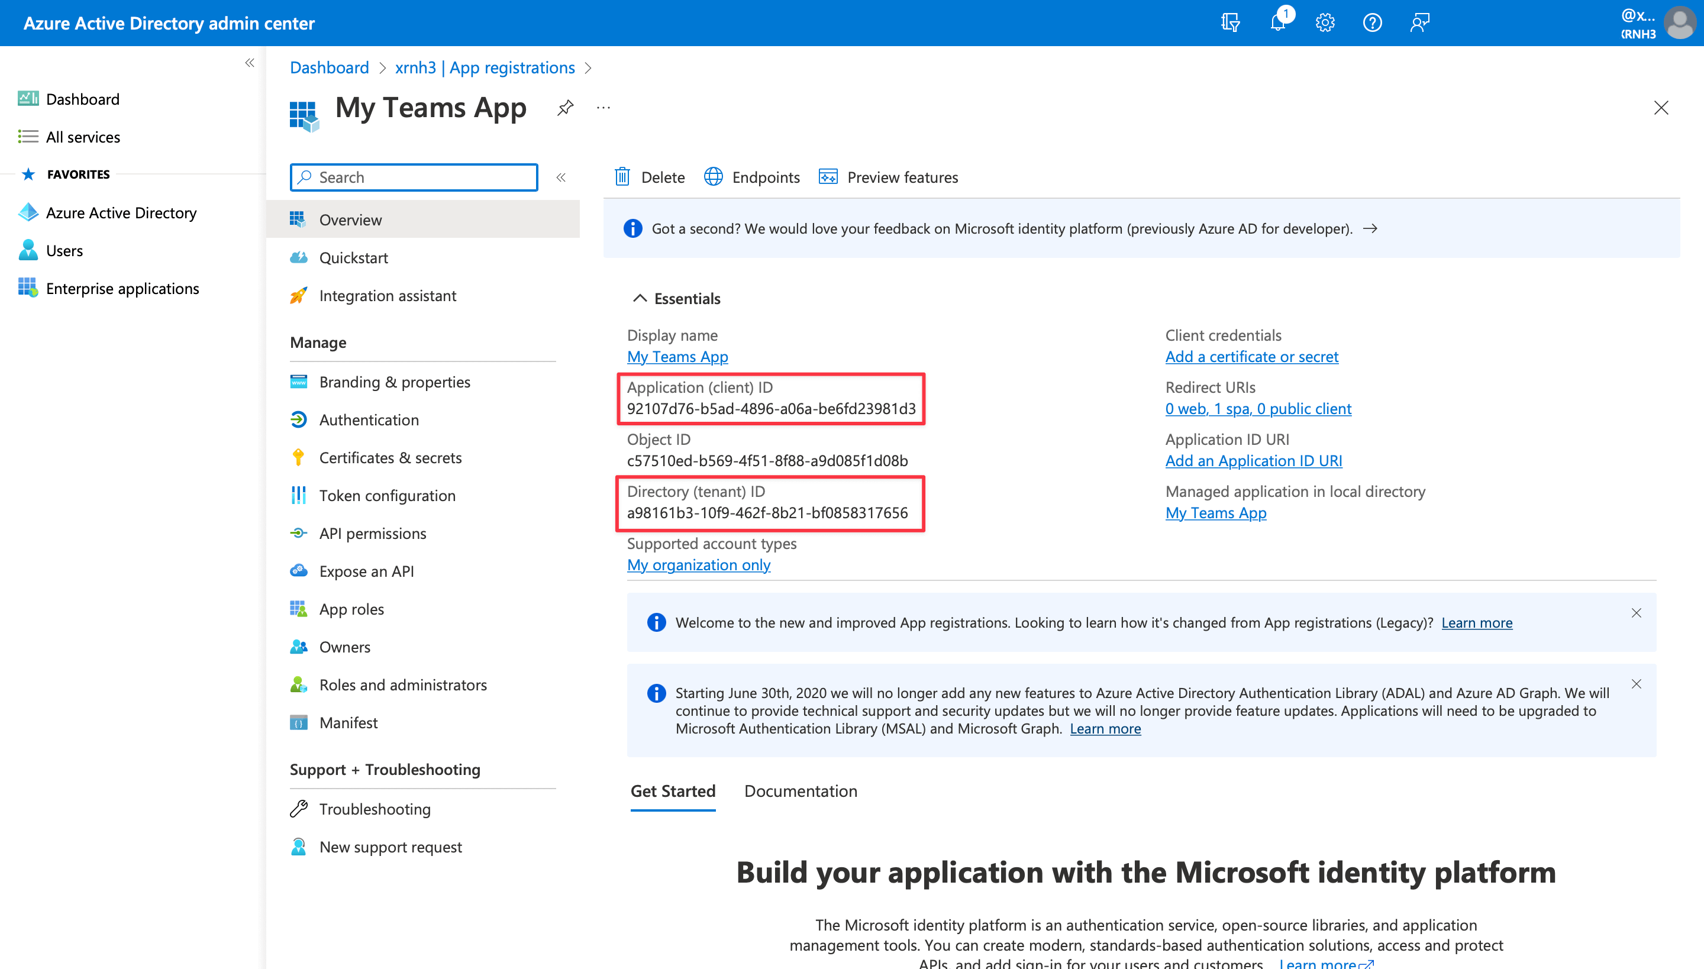1704x969 pixels.
Task: Collapse the app registration menu
Action: click(x=561, y=177)
